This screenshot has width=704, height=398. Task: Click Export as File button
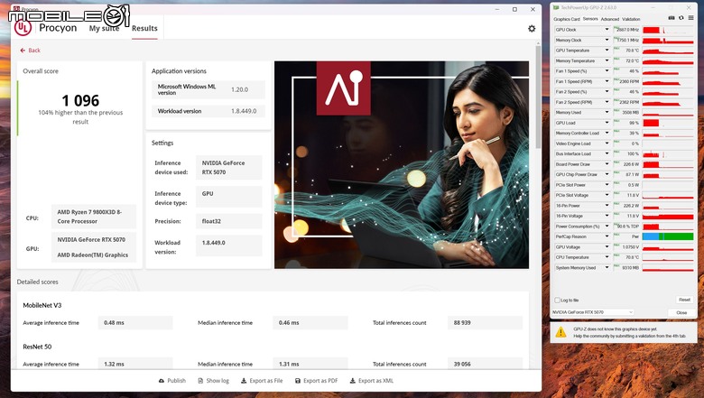tap(262, 381)
